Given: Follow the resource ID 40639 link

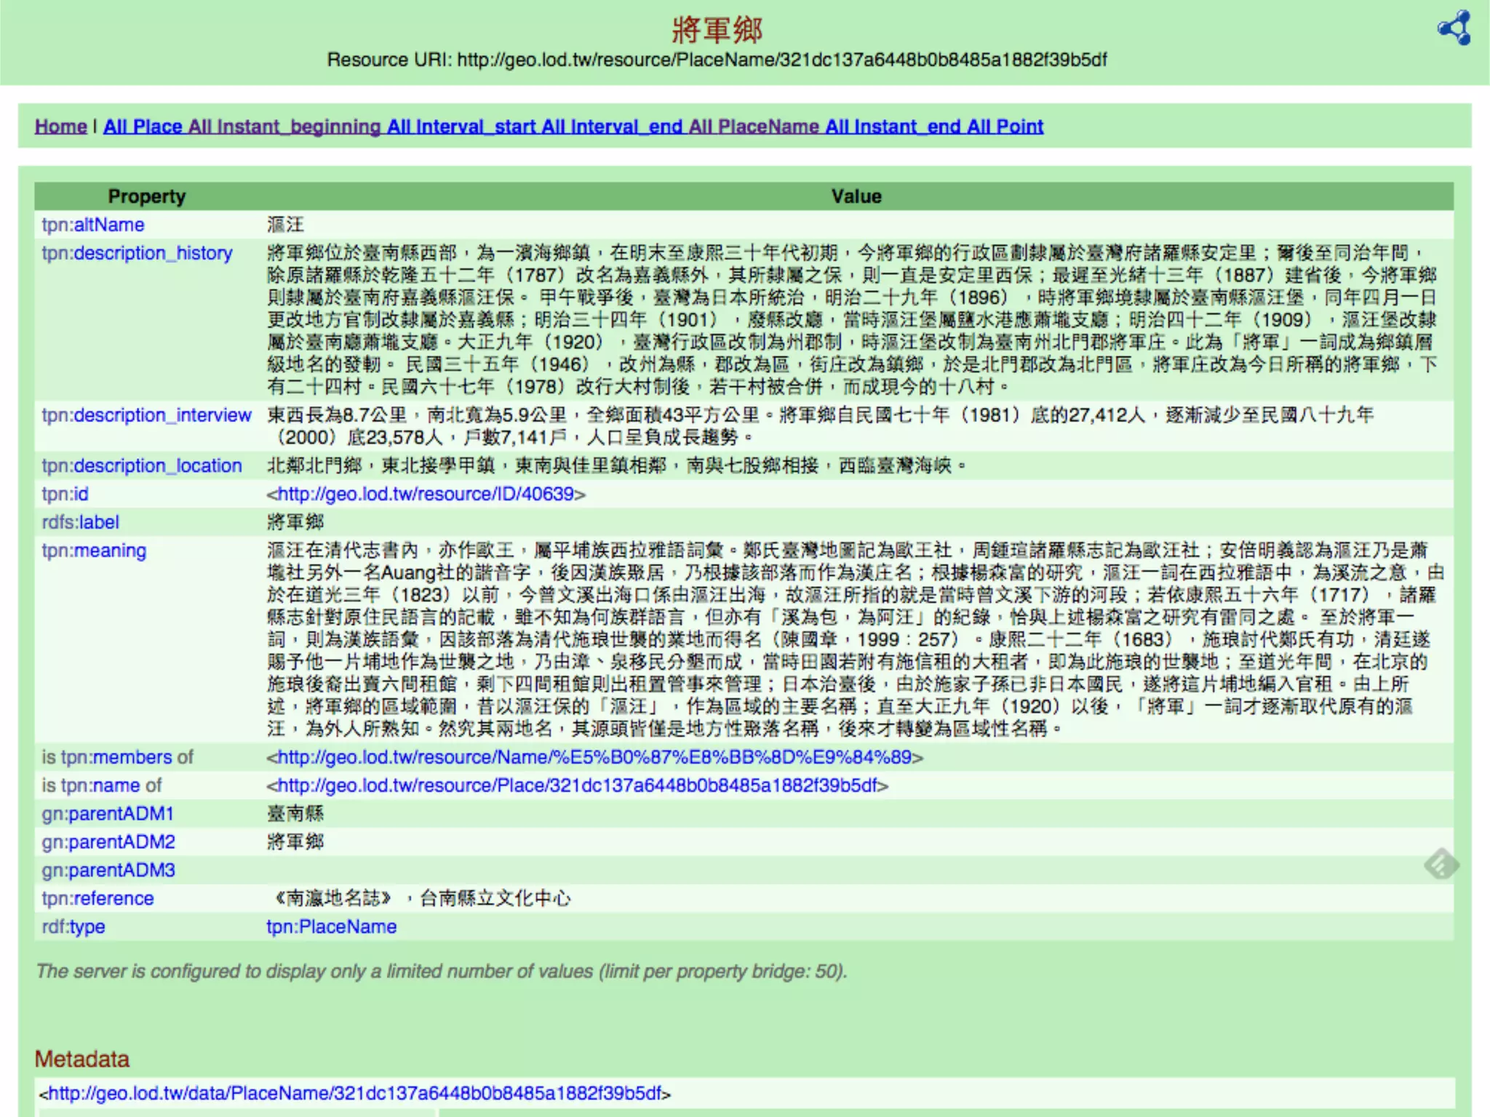Looking at the screenshot, I should [426, 494].
